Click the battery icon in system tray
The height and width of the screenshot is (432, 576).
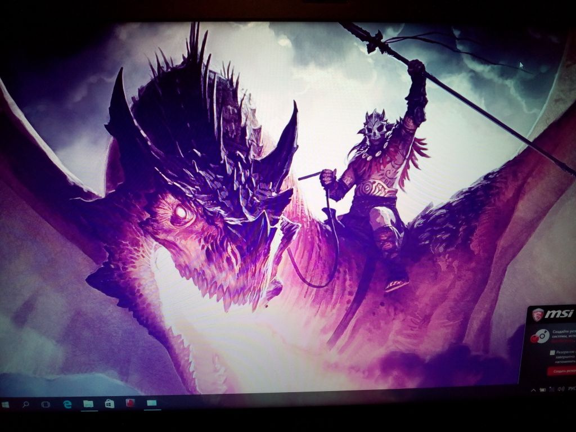point(542,389)
